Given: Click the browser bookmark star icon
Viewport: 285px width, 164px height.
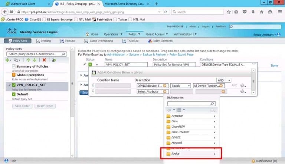Looking at the screenshot, I should click(229, 12).
